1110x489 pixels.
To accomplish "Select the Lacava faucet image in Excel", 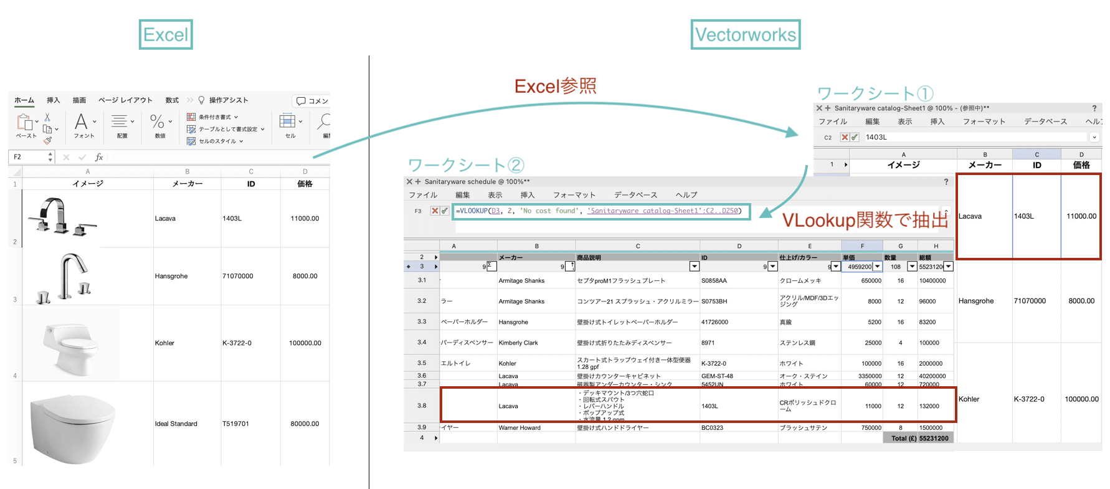I will 62,216.
